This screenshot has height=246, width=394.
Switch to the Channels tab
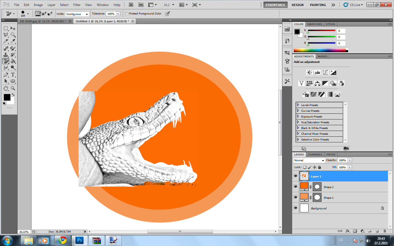pyautogui.click(x=315, y=154)
